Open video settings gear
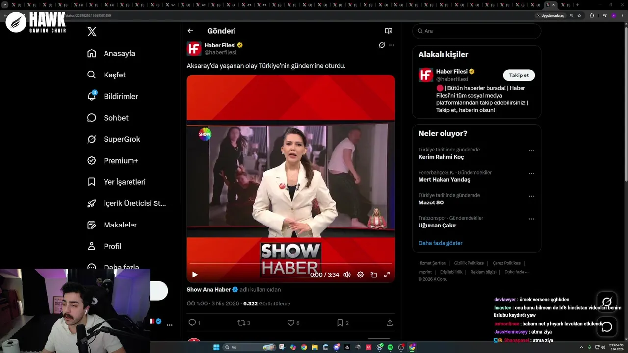Screen dimensions: 628x353 pos(360,275)
